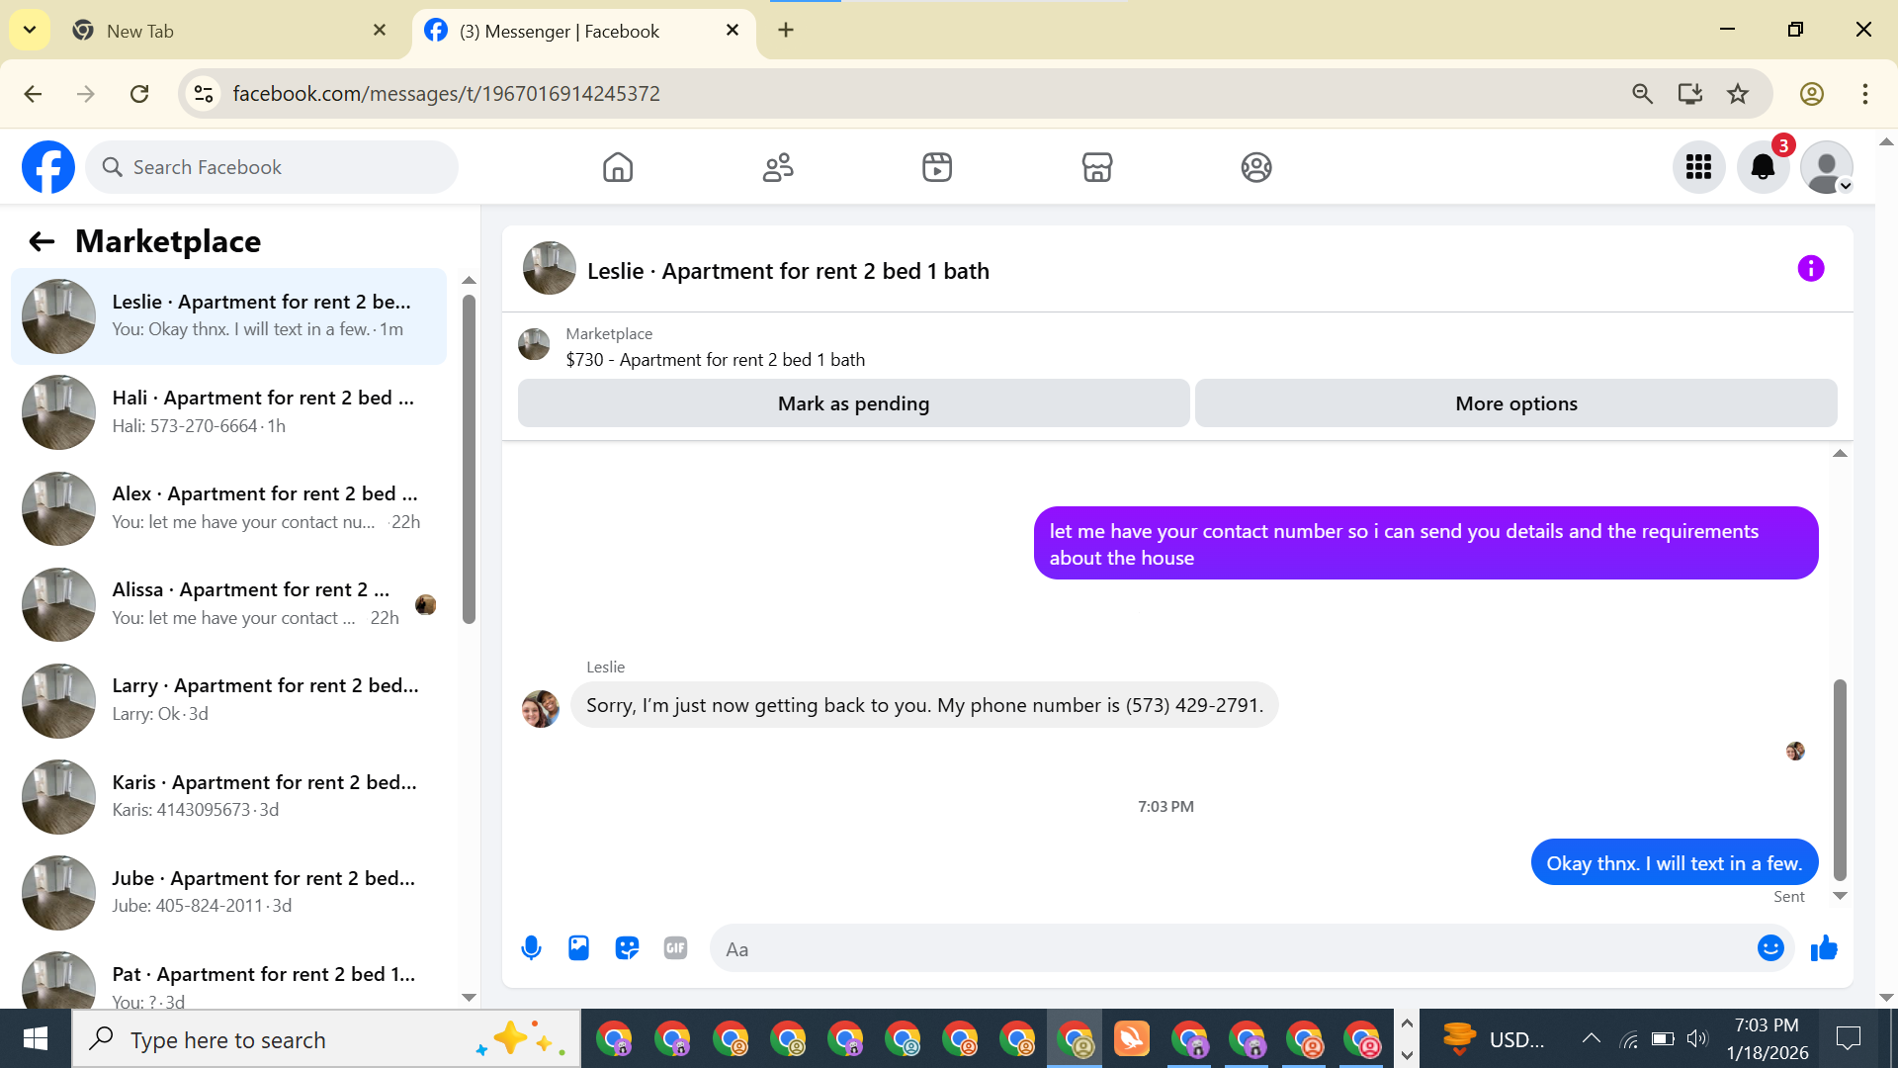Image resolution: width=1898 pixels, height=1068 pixels.
Task: Open the notifications bell
Action: pos(1763,167)
